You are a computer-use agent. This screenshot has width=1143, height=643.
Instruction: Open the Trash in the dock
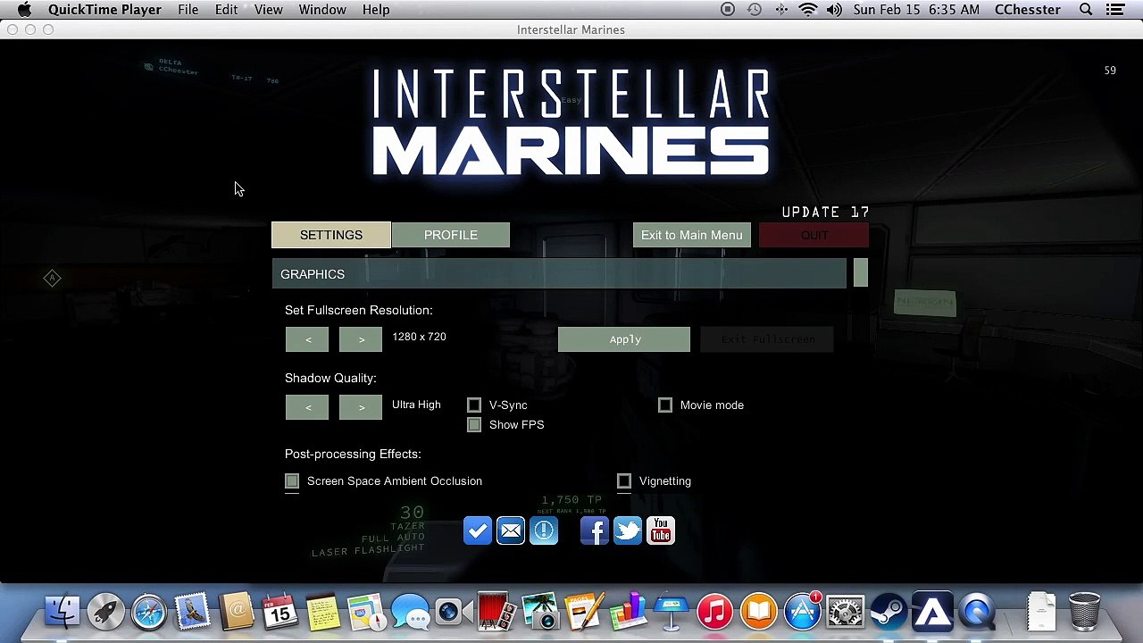pos(1084,613)
